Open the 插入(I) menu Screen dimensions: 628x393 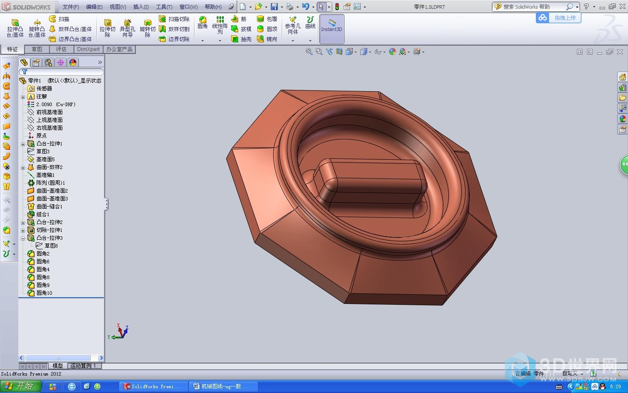(141, 7)
